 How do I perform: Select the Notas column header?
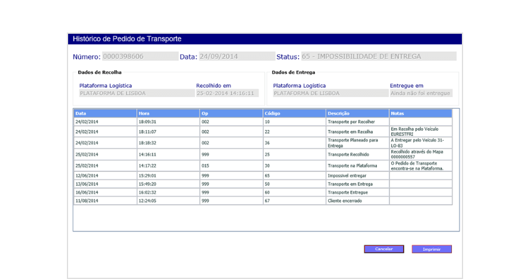[x=420, y=113]
